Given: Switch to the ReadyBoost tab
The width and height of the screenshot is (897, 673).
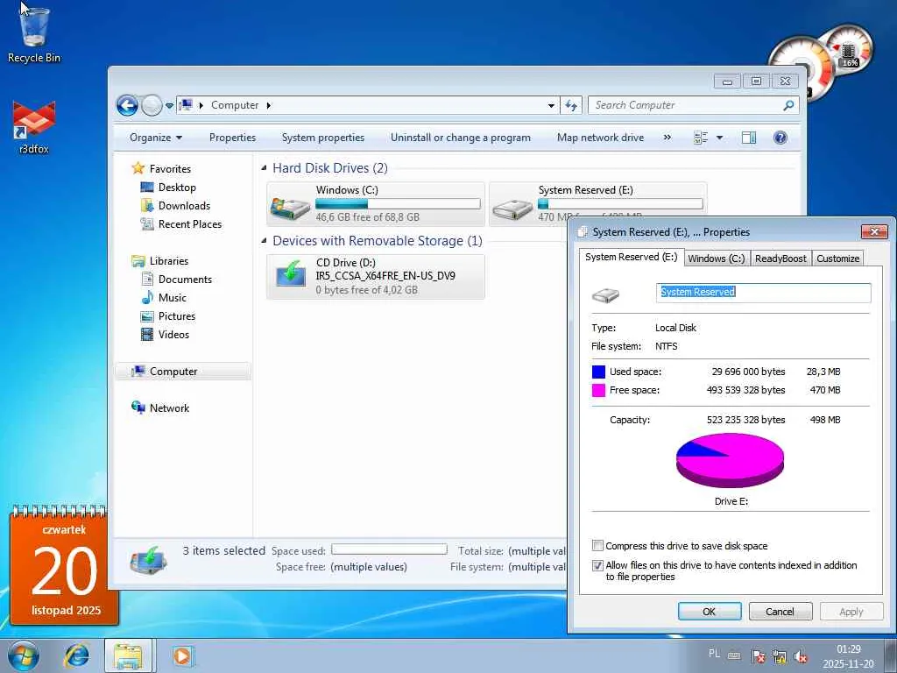Looking at the screenshot, I should 780,259.
